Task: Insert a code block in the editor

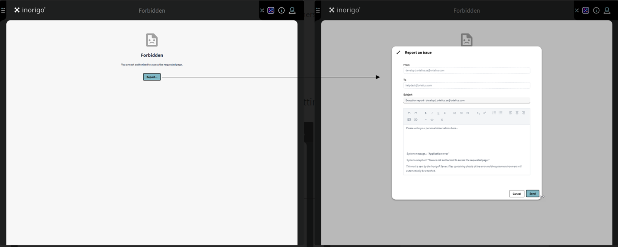Action: coord(432,120)
